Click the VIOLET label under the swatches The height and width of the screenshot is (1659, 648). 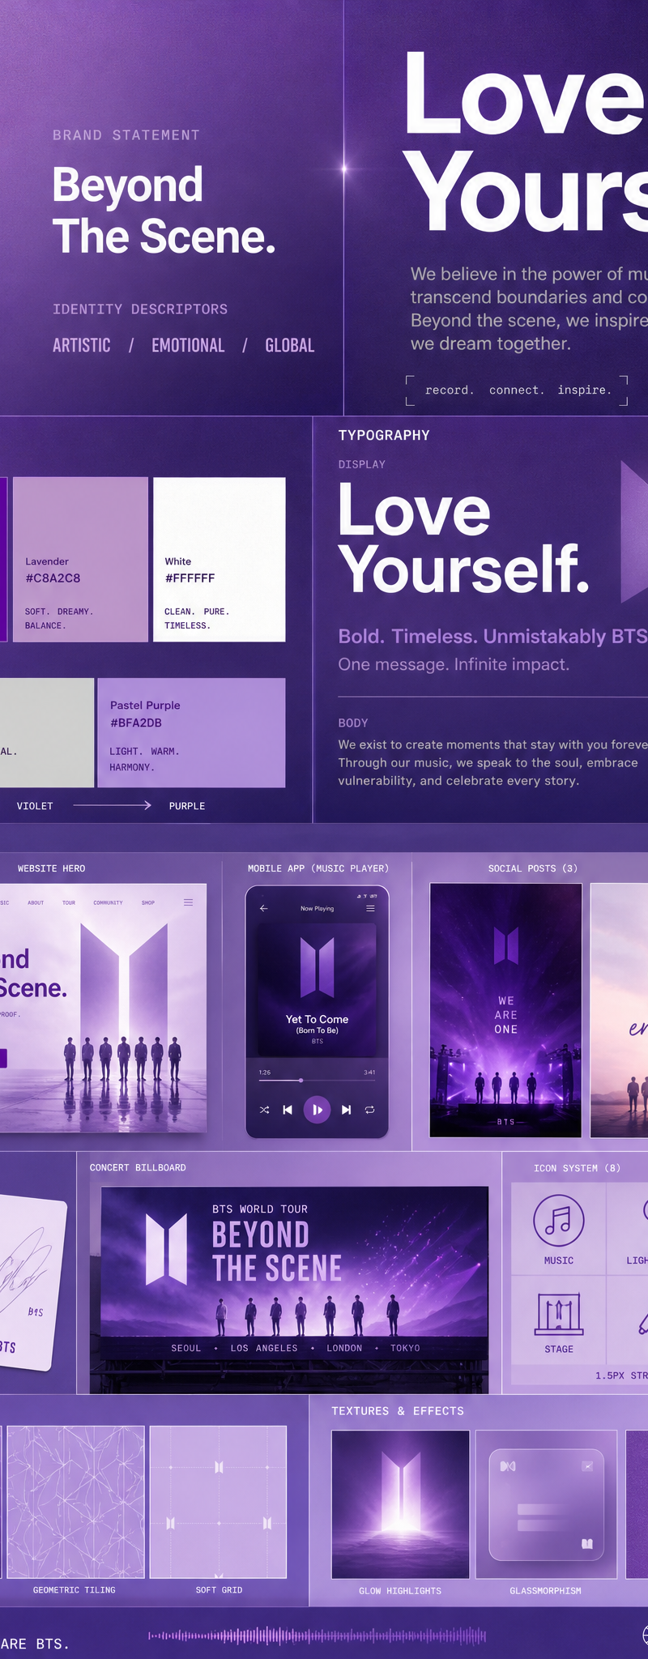[35, 806]
